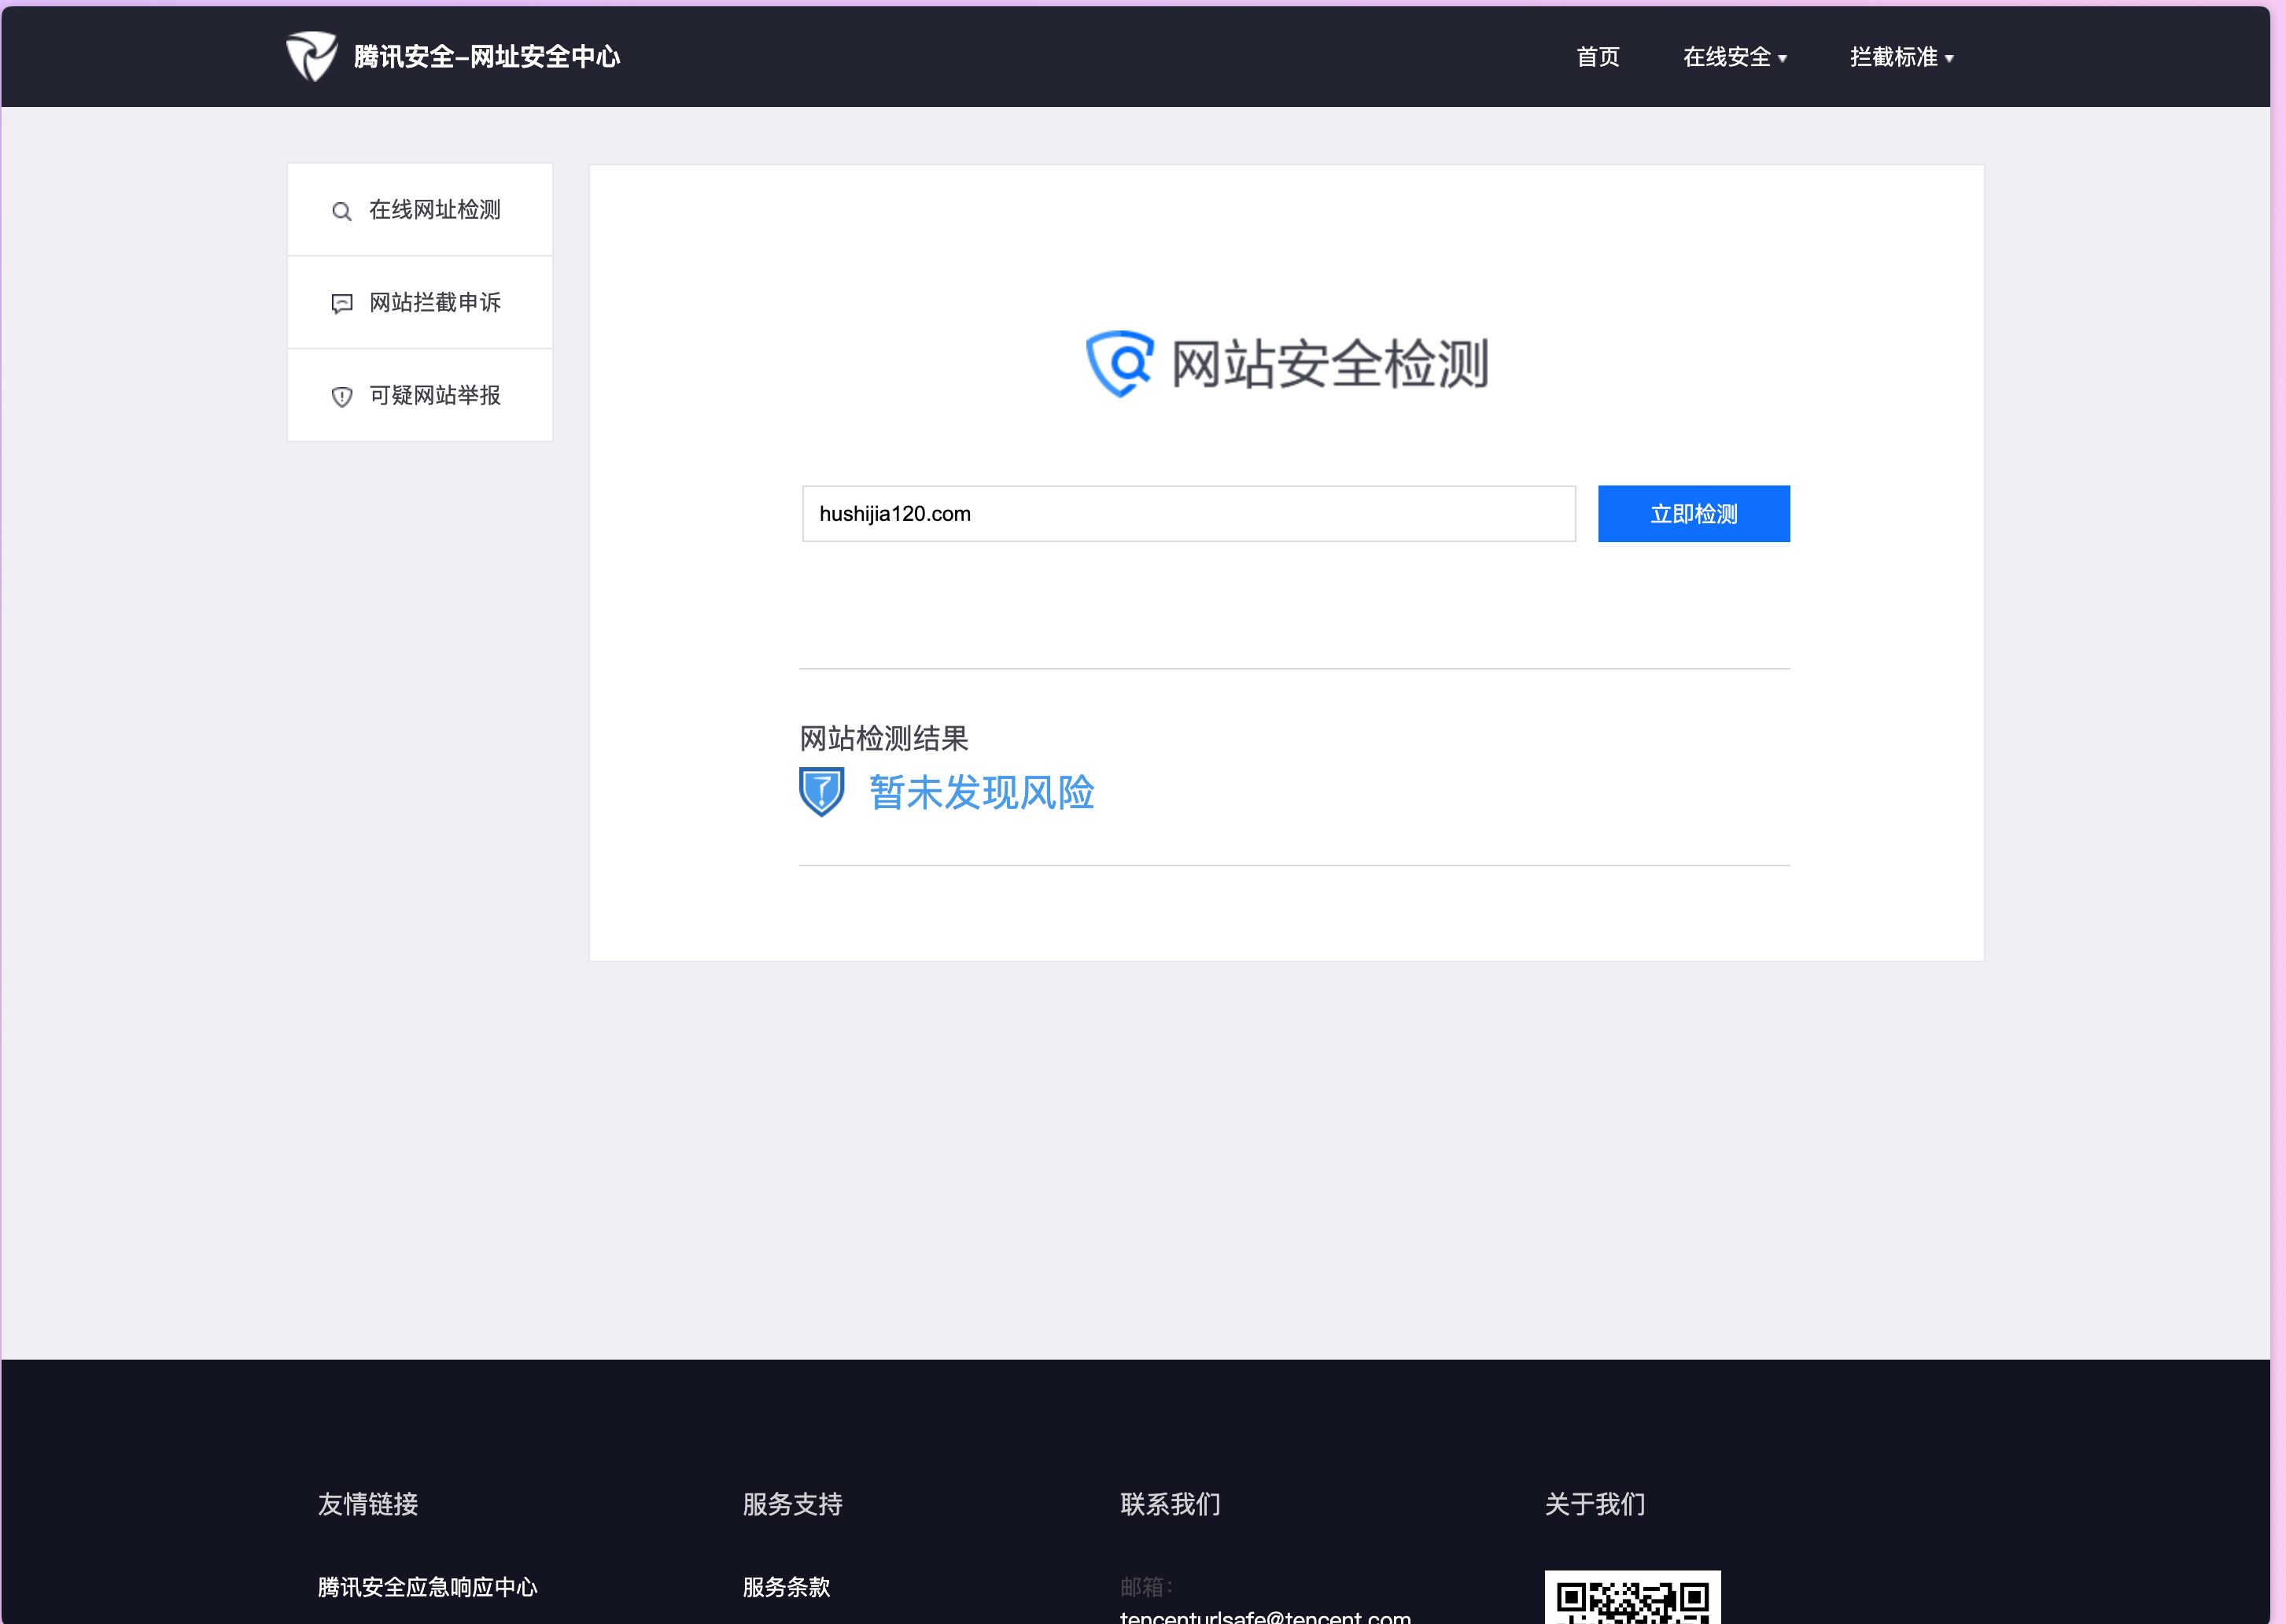Viewport: 2286px width, 1624px height.
Task: Click the Tencent Security shield logo
Action: tap(311, 56)
